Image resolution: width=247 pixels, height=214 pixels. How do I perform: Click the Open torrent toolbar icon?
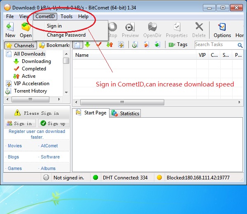pos(26,28)
